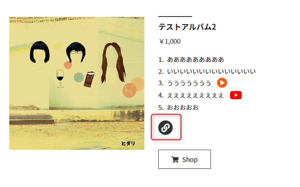Viewport: 300px width, 187px height.
Task: Click the shopping cart icon in Shop
Action: (175, 159)
